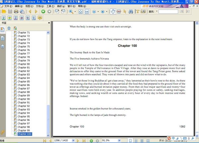199x143 pixels.
Task: Open the zoom tool dropdown arrow
Action: pyautogui.click(x=75, y=12)
